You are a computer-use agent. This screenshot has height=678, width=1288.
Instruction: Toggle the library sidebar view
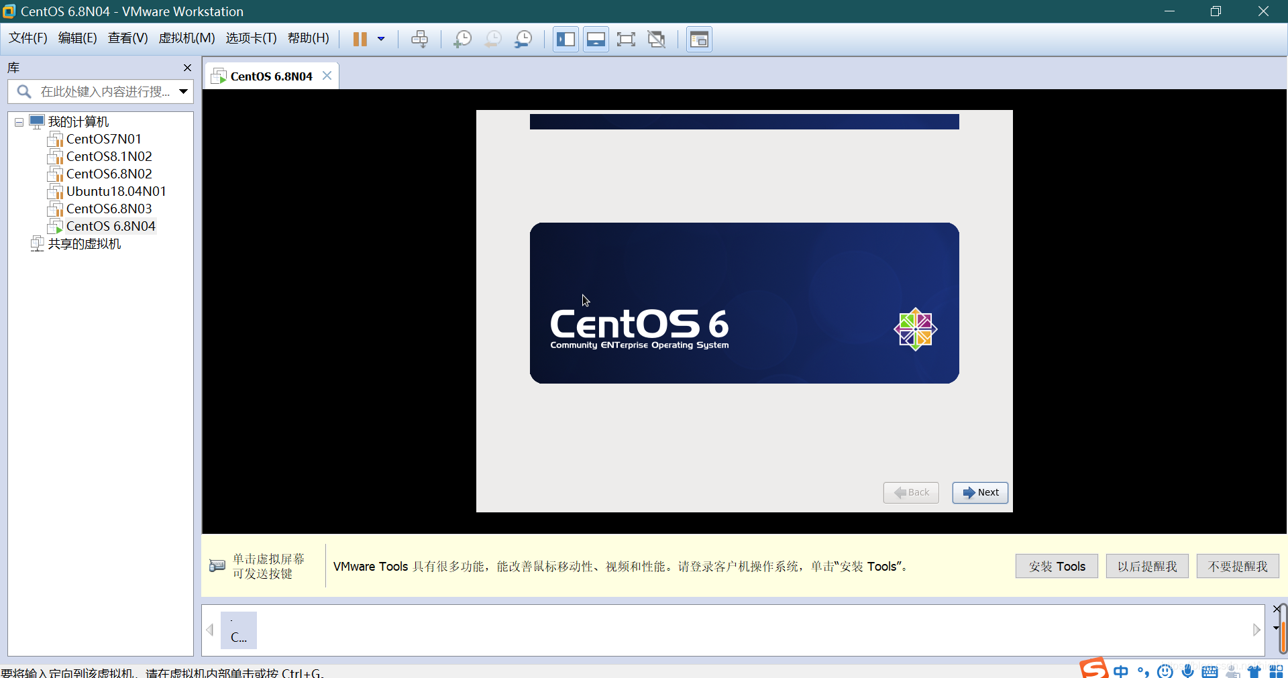click(566, 39)
